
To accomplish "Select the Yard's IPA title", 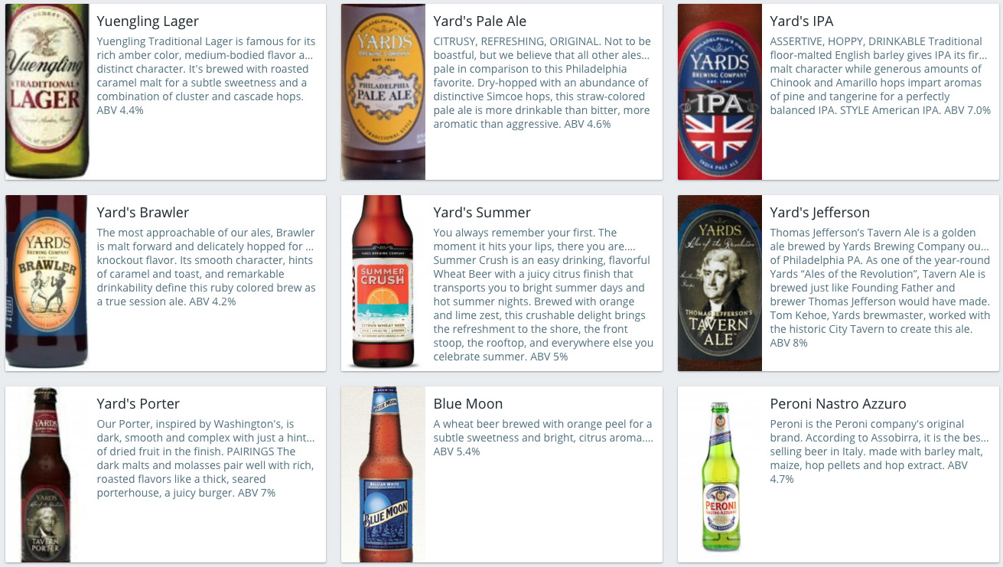I will (x=802, y=21).
